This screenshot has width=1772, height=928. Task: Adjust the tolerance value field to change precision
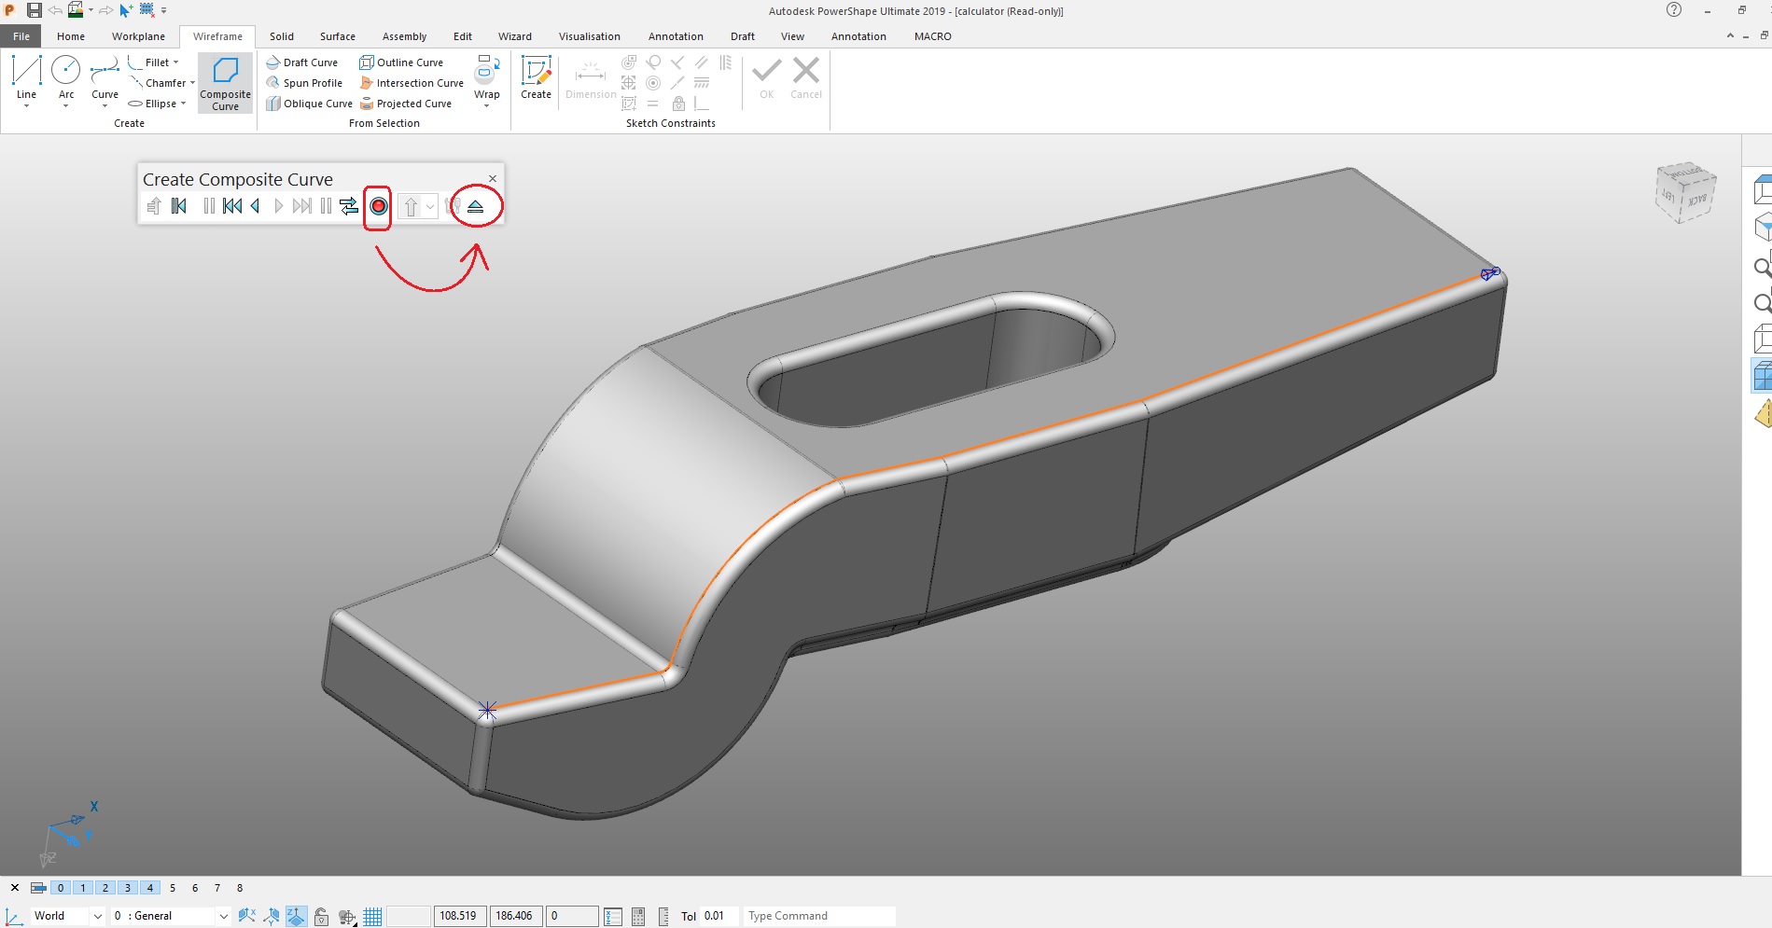717,916
